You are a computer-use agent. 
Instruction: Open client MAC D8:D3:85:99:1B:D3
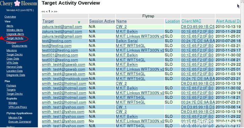pyautogui.click(x=198, y=107)
